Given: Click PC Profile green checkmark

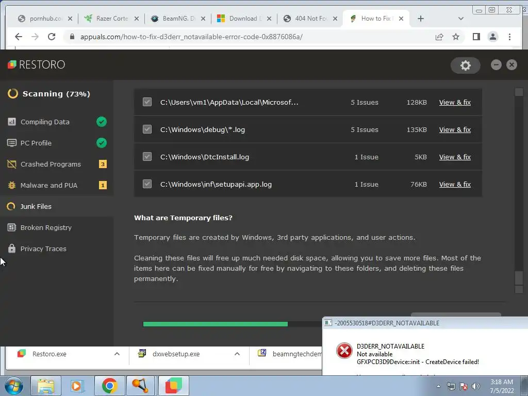Looking at the screenshot, I should point(102,143).
